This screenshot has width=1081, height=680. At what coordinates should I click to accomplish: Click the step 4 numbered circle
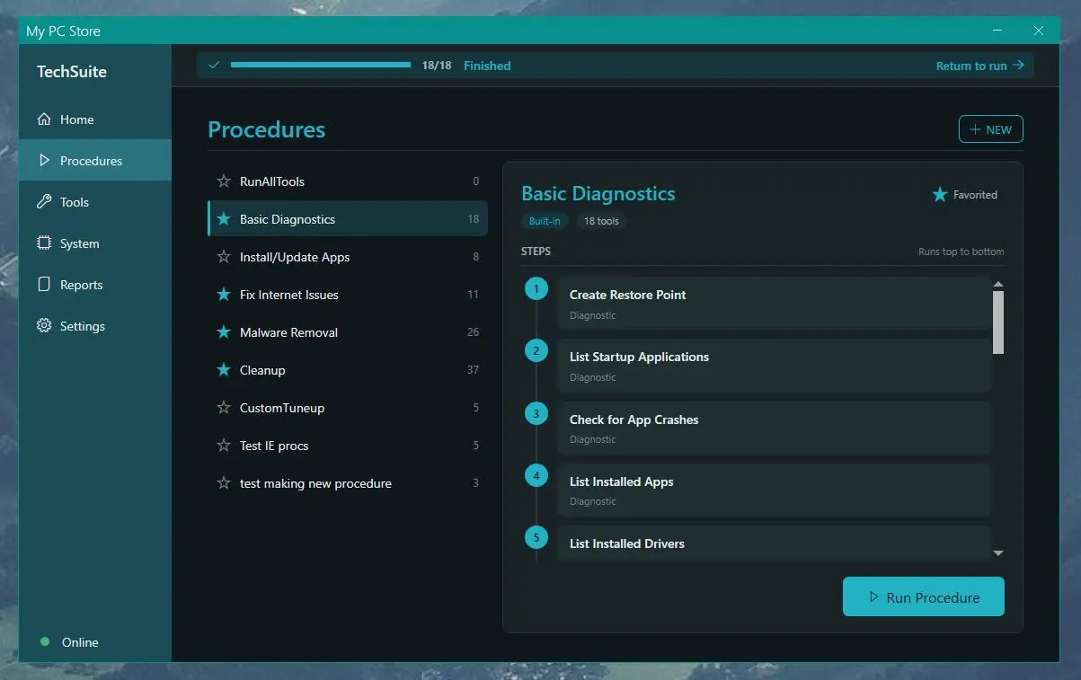[536, 475]
